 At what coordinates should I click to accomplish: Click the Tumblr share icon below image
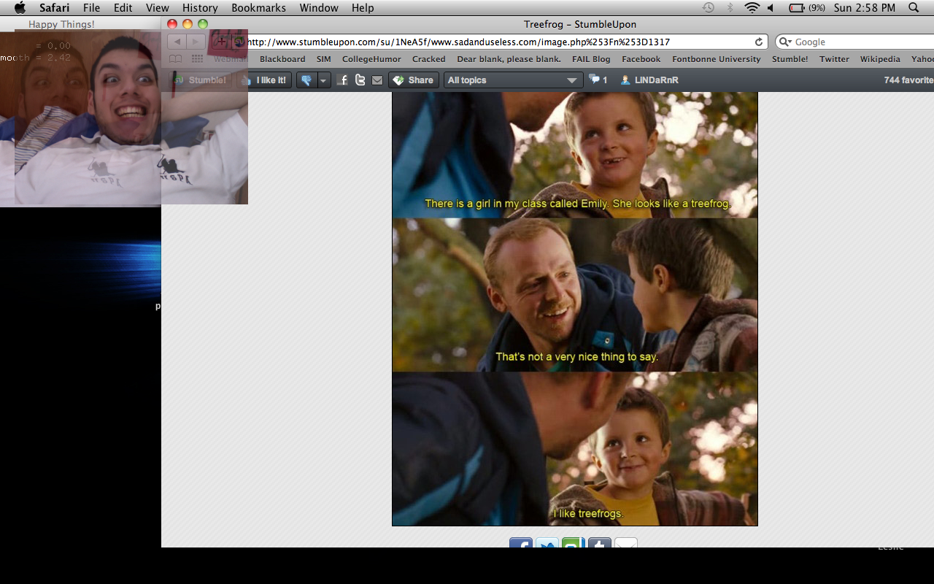coord(599,544)
